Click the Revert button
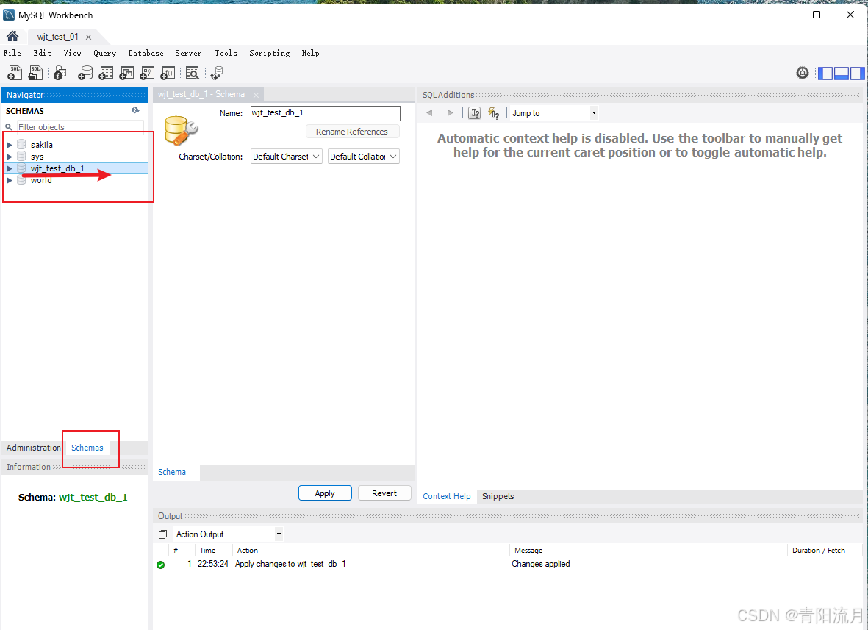This screenshot has height=630, width=868. (x=384, y=493)
